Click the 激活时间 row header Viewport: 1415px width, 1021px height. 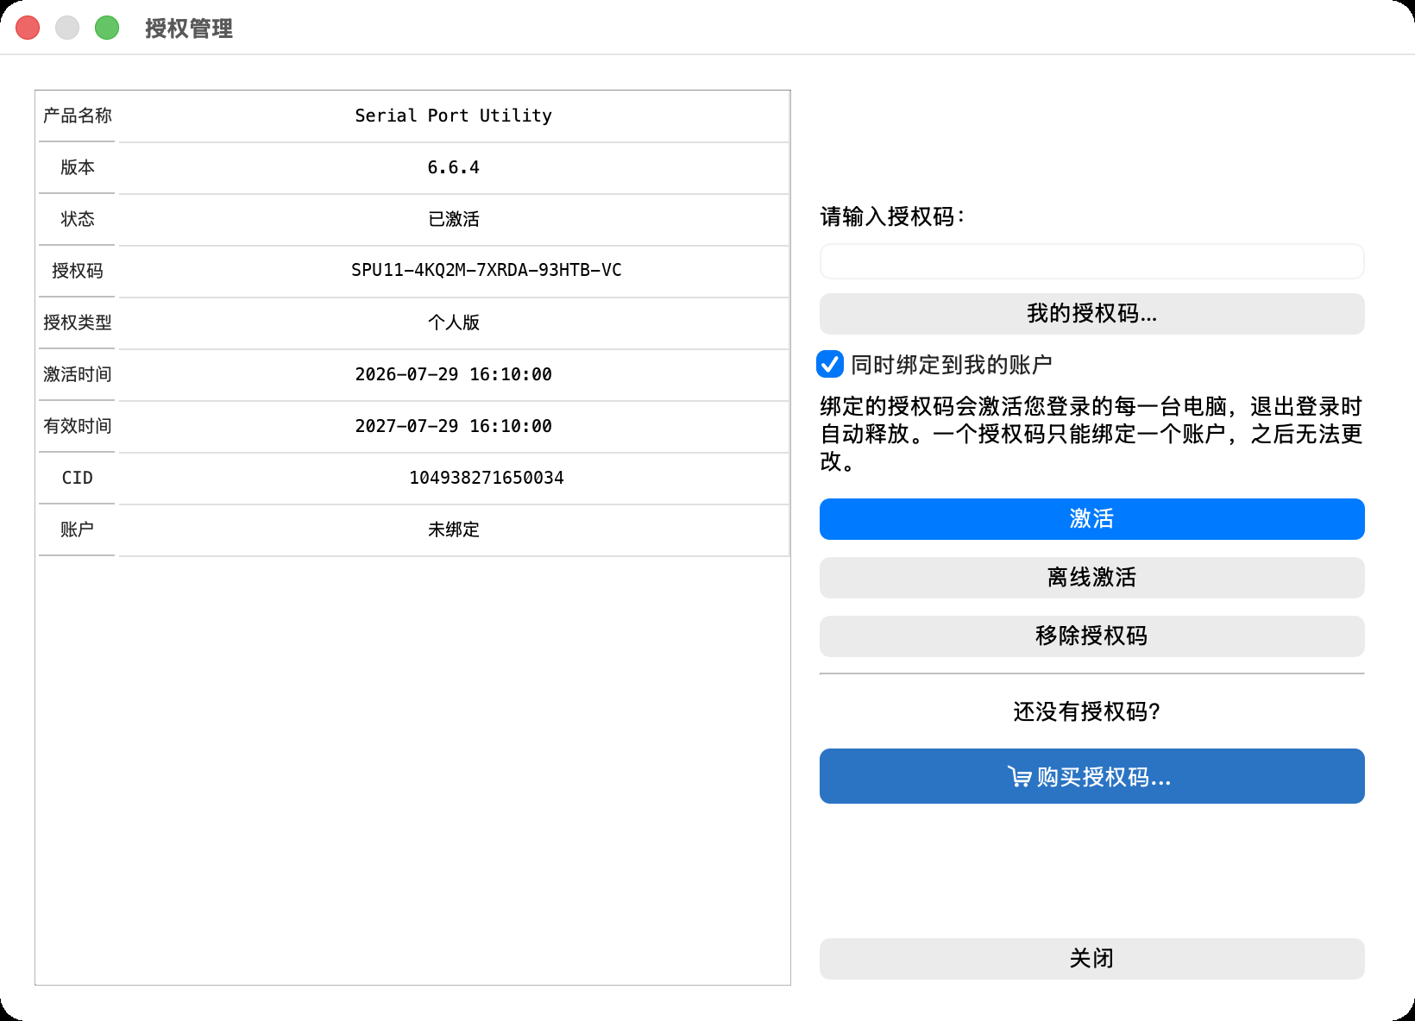tap(77, 374)
